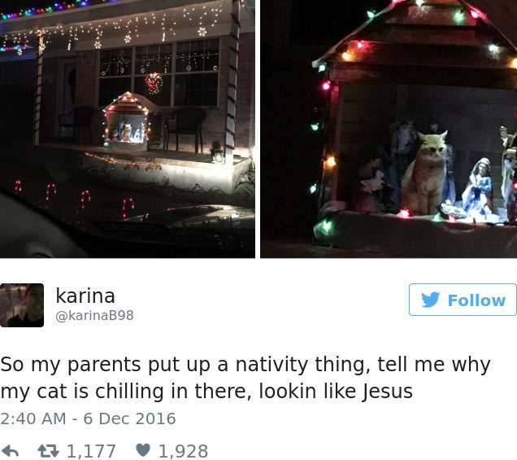
Task: Click the reply arrow icon
Action: pos(10,451)
